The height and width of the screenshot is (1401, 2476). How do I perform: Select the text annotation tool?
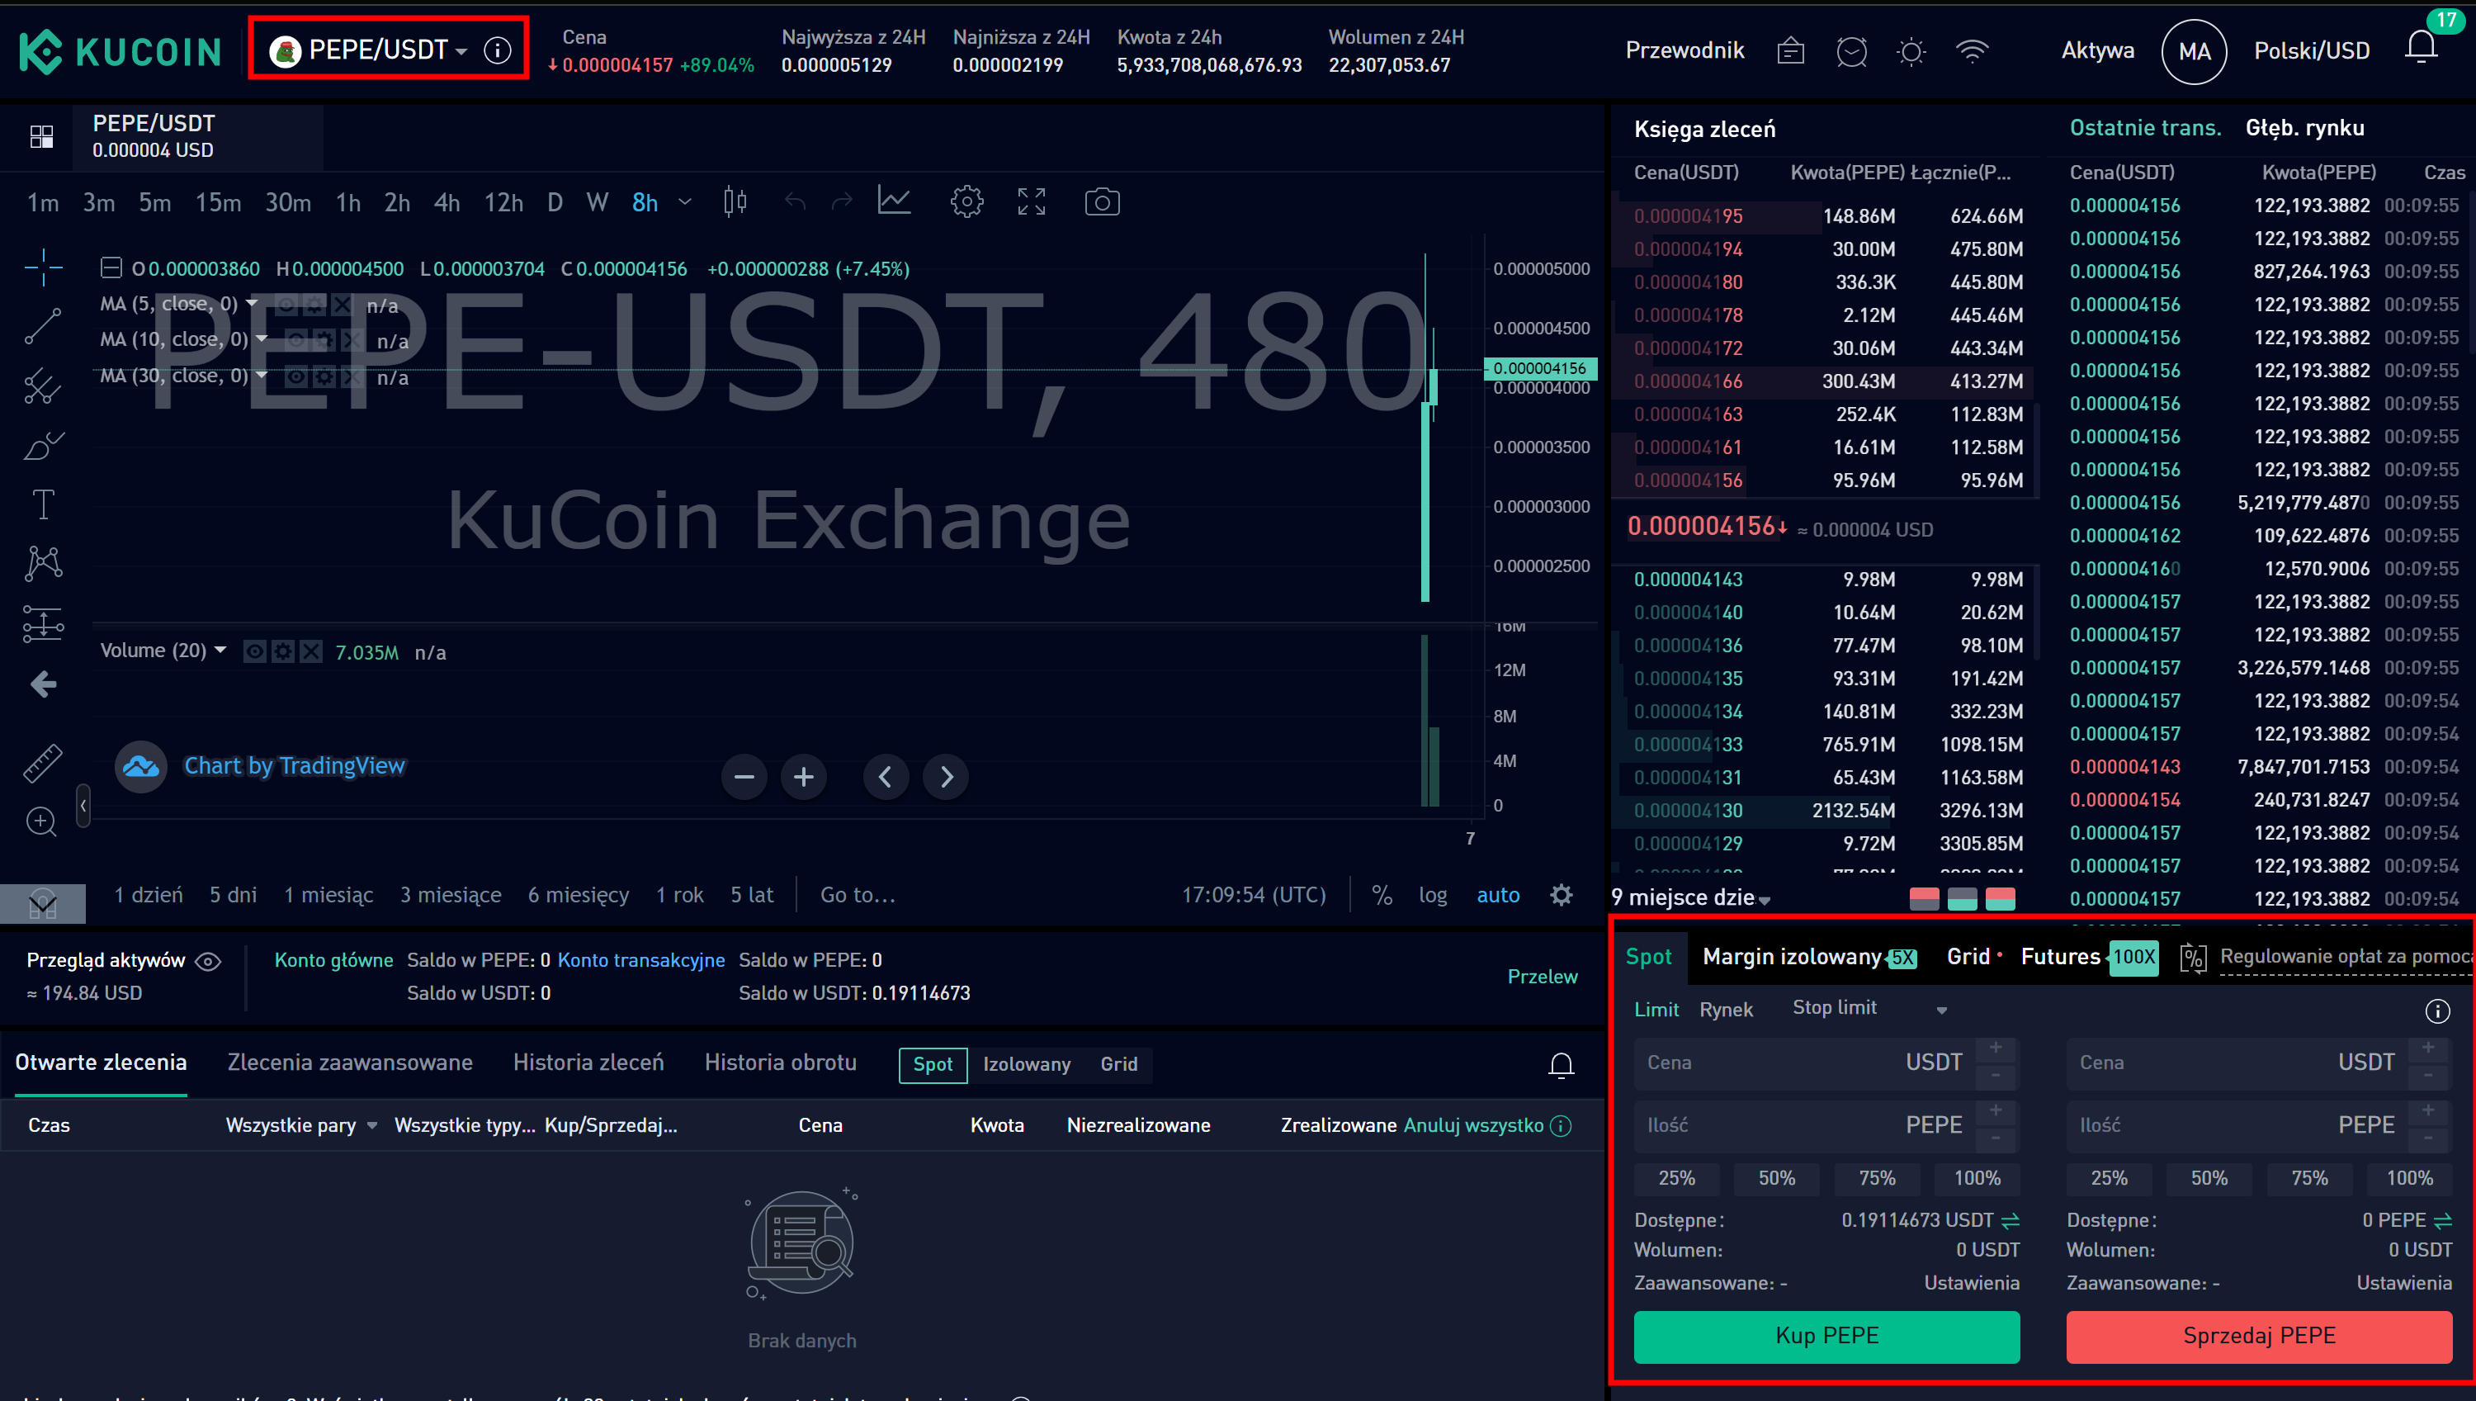pos(42,504)
